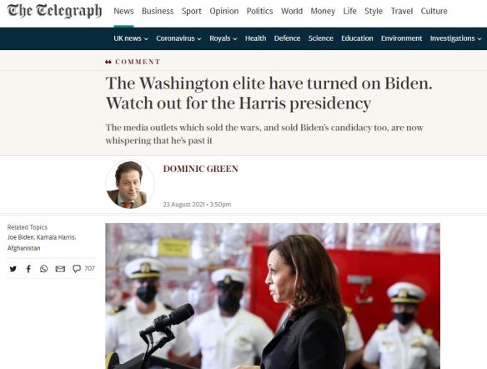
Task: Email this article using envelope icon
Action: (x=60, y=269)
